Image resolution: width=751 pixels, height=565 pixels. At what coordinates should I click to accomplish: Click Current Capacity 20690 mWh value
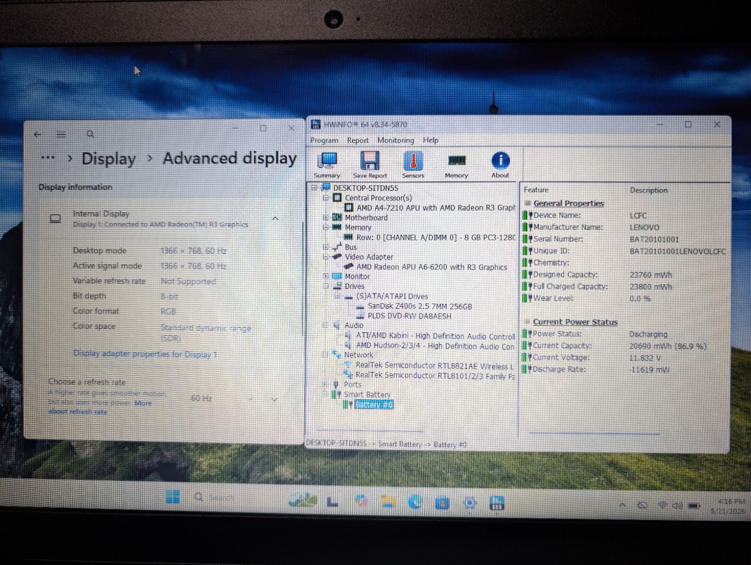(667, 346)
